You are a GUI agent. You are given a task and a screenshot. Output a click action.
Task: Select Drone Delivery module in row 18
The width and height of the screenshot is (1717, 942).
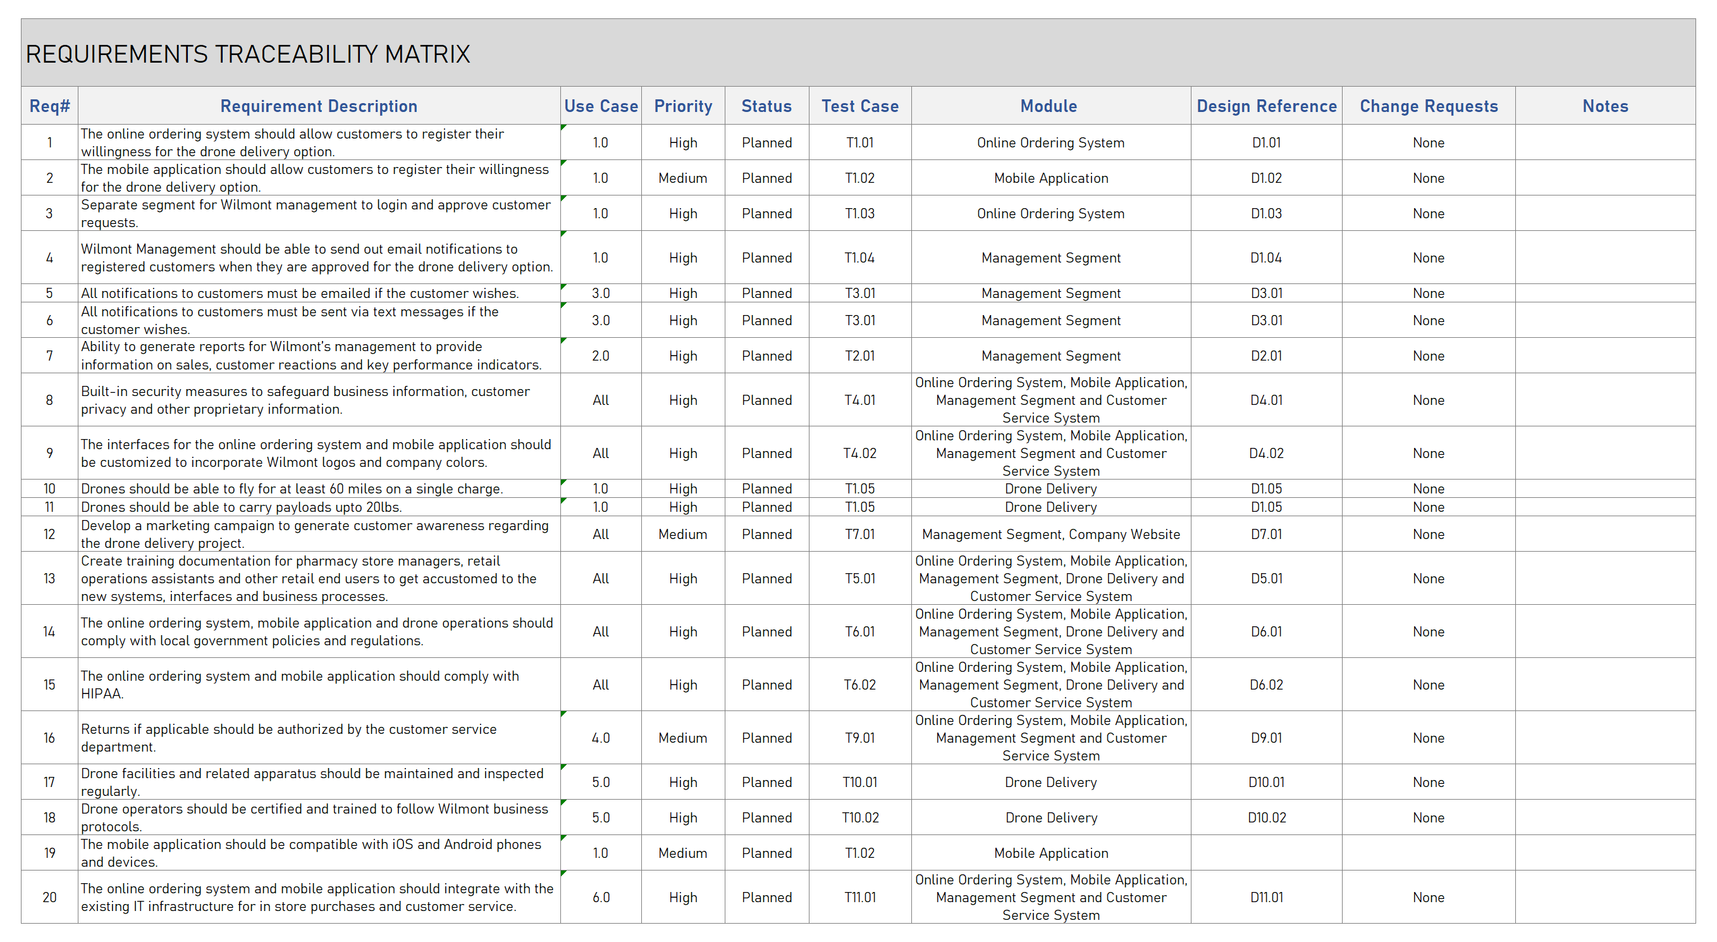click(x=1050, y=817)
